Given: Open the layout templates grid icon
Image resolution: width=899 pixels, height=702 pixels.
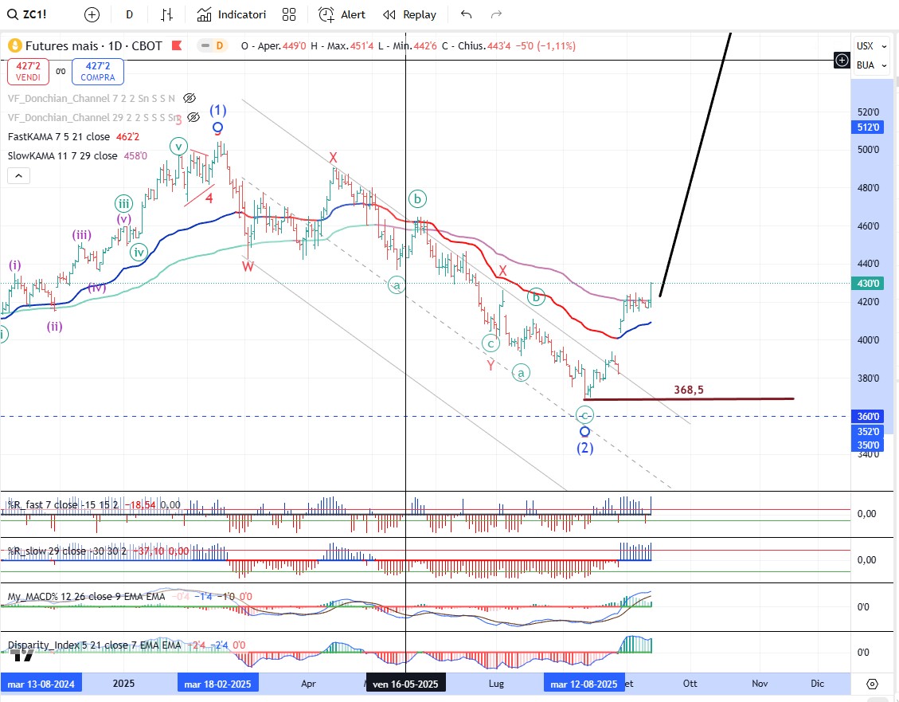Looking at the screenshot, I should coord(289,14).
